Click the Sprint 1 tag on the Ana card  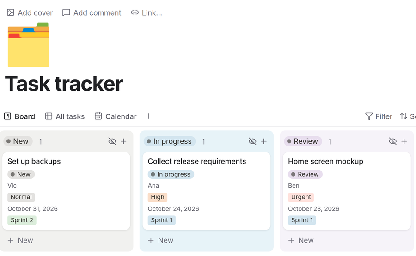(x=162, y=220)
